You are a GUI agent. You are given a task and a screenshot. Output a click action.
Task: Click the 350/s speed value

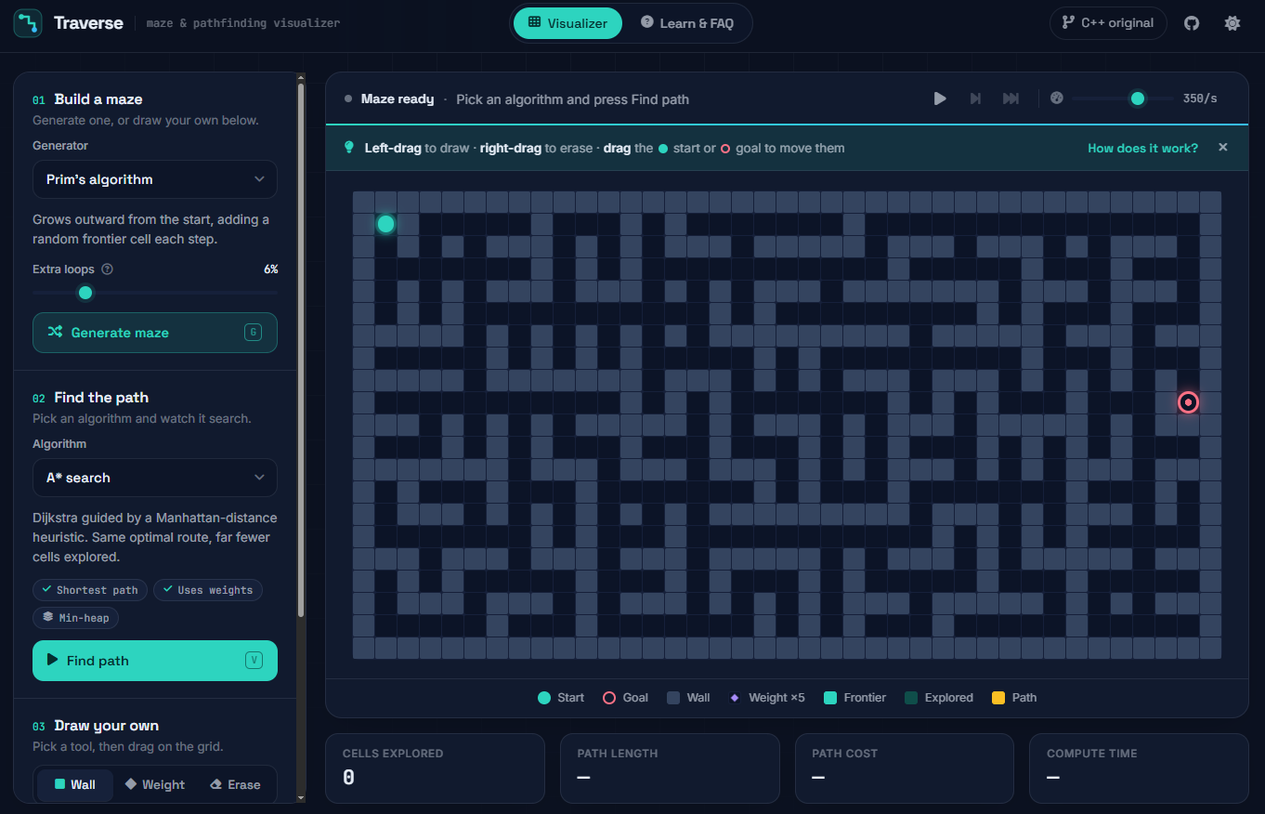click(x=1200, y=98)
